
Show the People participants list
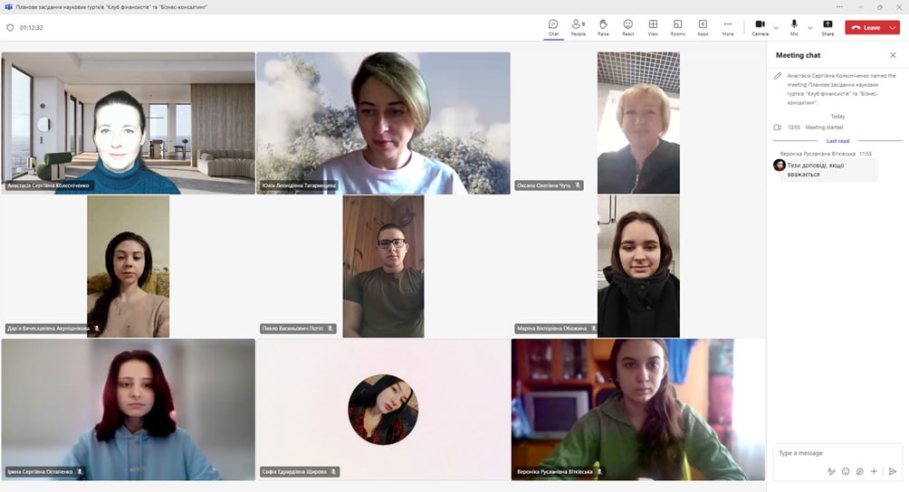(x=578, y=27)
